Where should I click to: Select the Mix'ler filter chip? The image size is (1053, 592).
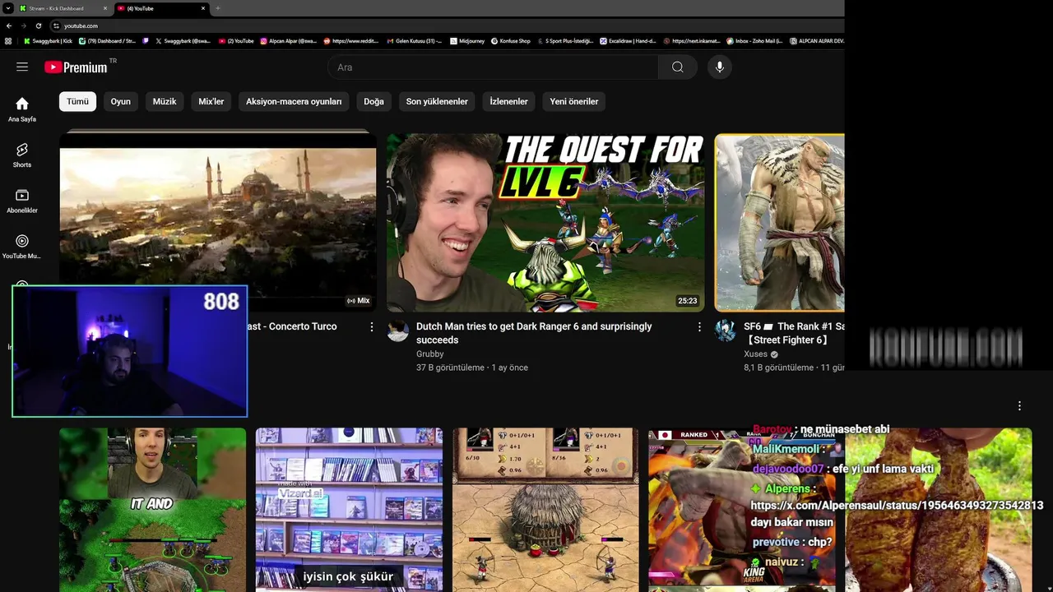click(x=211, y=101)
